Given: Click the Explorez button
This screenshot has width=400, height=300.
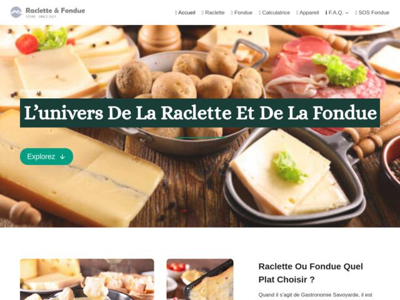Looking at the screenshot, I should click(x=46, y=156).
